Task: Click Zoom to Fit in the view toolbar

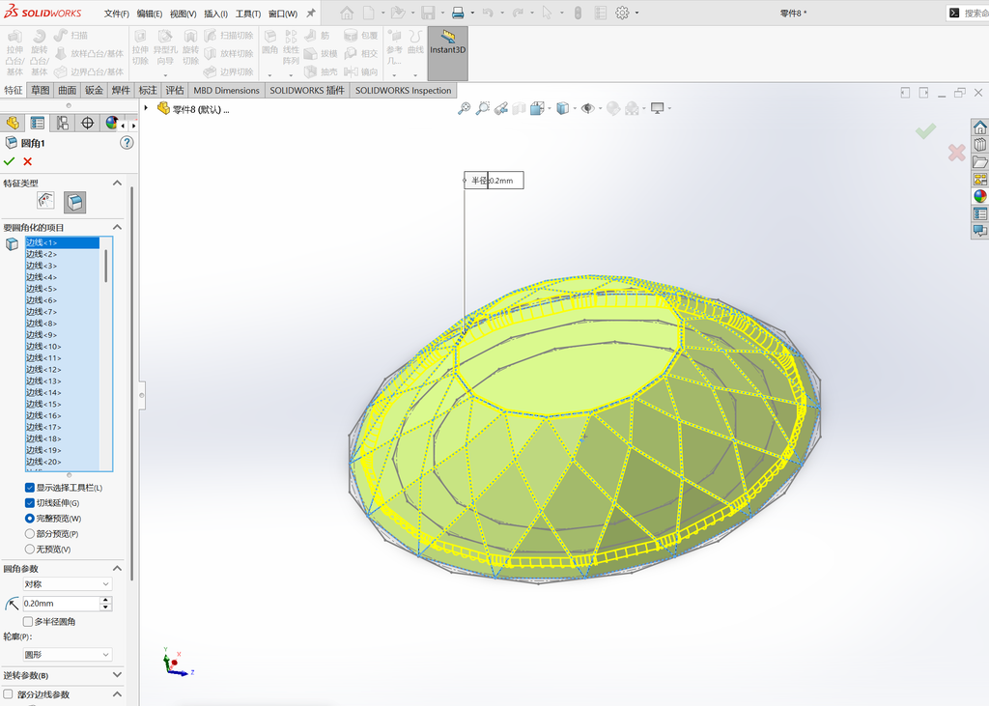Action: click(465, 108)
